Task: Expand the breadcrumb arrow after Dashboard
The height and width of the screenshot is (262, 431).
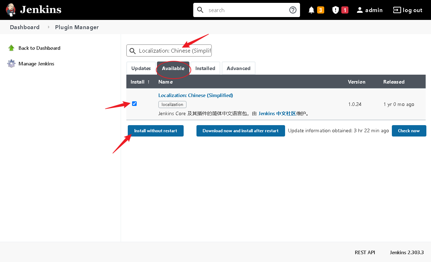Action: point(48,27)
